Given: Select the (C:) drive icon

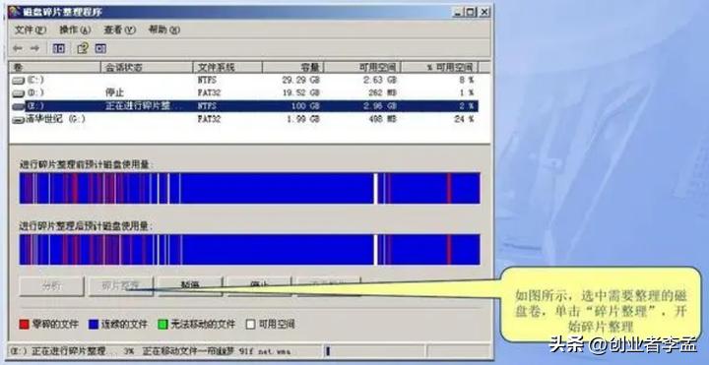Looking at the screenshot, I should (18, 81).
